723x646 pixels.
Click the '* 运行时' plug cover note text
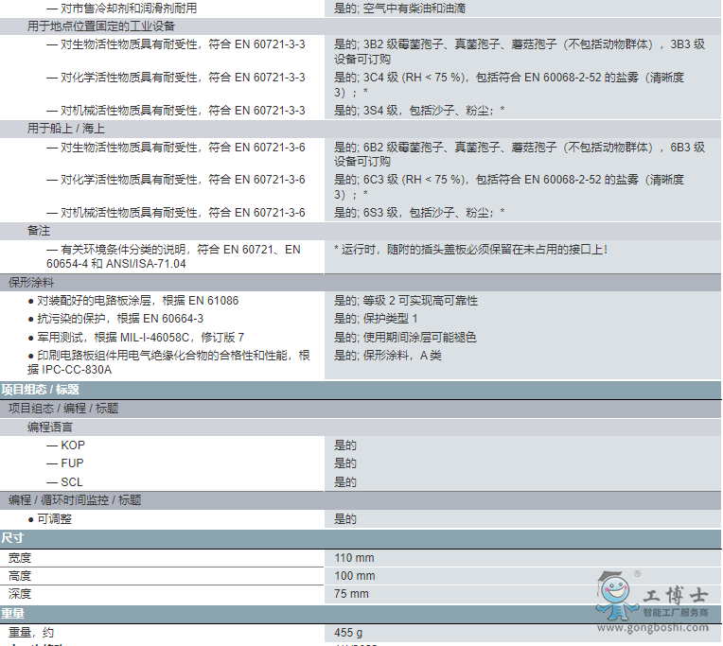[x=471, y=250]
